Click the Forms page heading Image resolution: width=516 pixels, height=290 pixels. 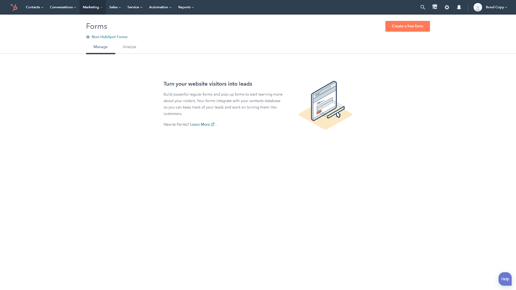click(x=96, y=26)
